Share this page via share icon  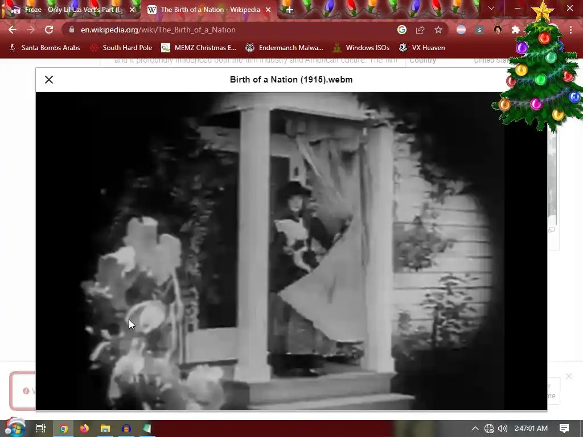coord(420,30)
